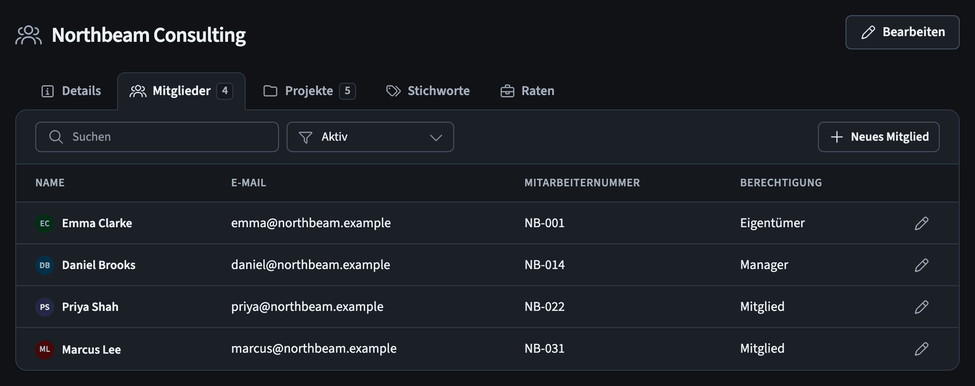Select the Mitglieder tab
Screen dimensions: 975x386
click(182, 91)
